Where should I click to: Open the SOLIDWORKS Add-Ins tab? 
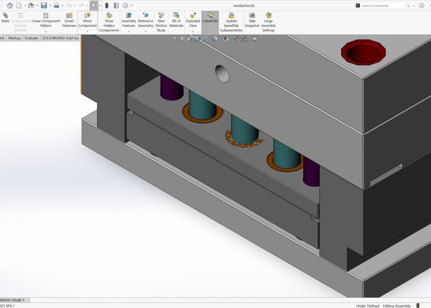tap(60, 38)
